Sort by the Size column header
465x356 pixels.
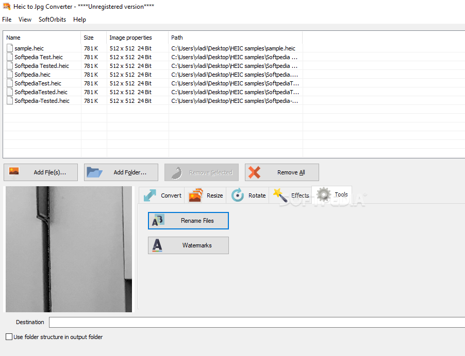[94, 38]
